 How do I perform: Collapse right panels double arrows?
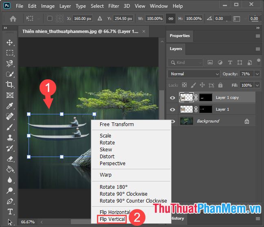[x=258, y=28]
